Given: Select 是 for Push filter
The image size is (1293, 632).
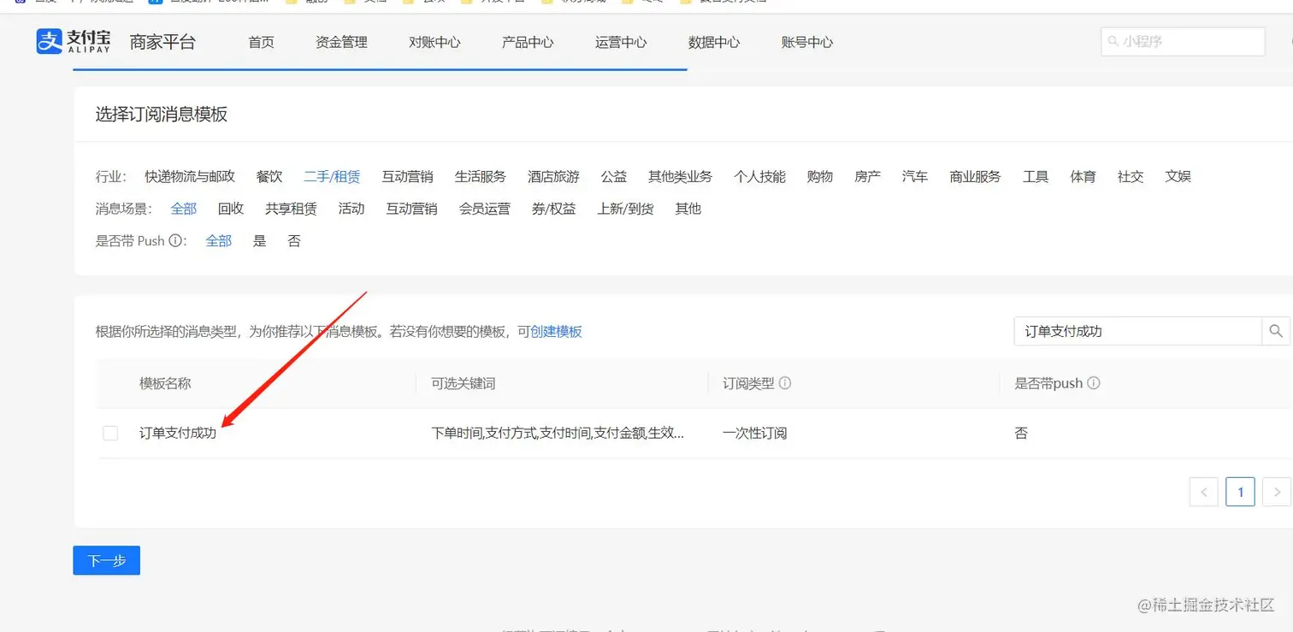Looking at the screenshot, I should click(260, 241).
